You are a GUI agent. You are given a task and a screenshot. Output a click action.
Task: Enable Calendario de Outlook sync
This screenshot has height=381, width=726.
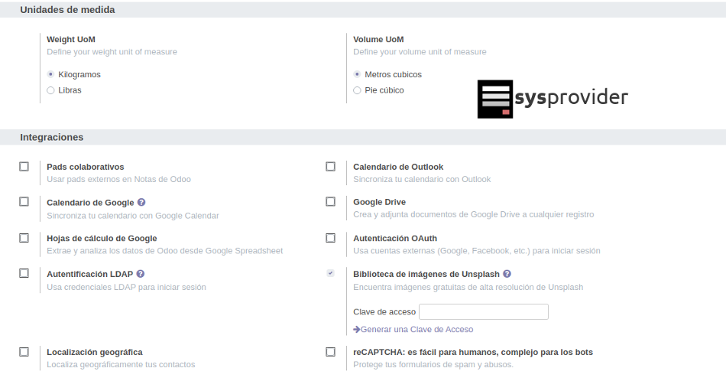[x=330, y=167]
